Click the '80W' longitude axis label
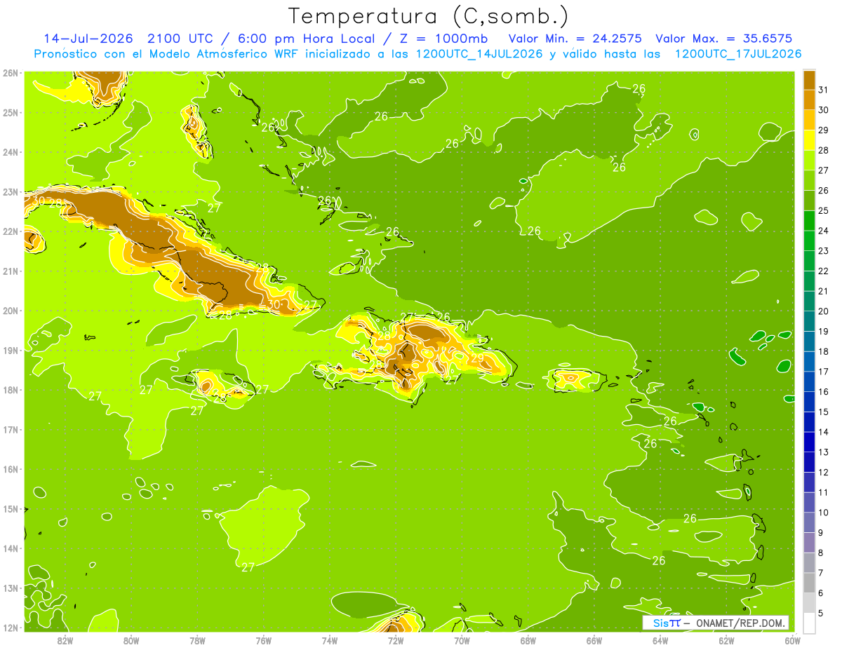 (131, 641)
